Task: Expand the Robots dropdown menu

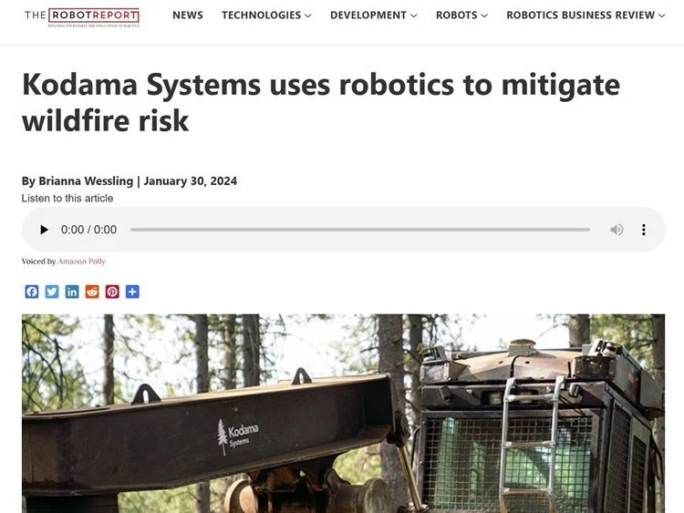Action: (462, 15)
